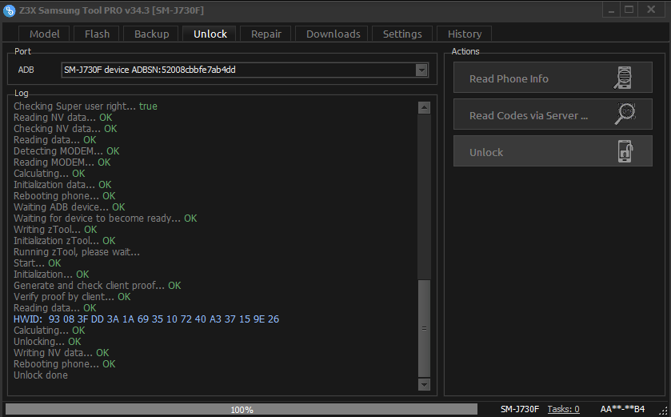
Task: Click the HWID log line
Action: pos(146,319)
